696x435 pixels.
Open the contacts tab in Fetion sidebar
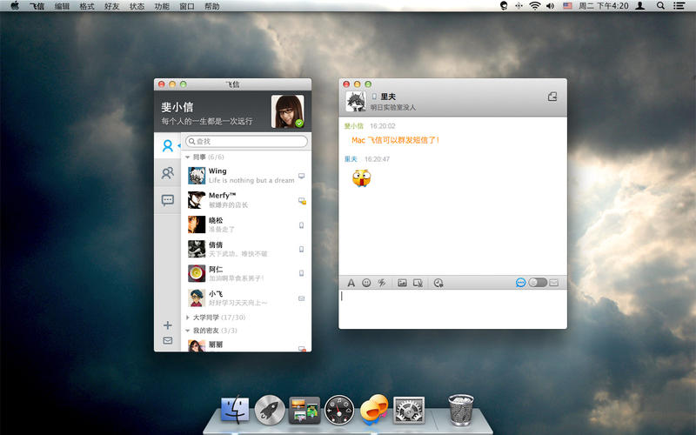[167, 146]
